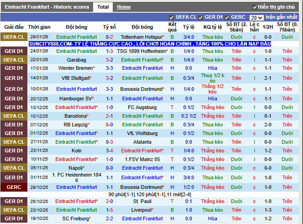Viewport: 303px width, 224px height.
Task: Open Tottenham Hotspur team link
Action: 142,37
